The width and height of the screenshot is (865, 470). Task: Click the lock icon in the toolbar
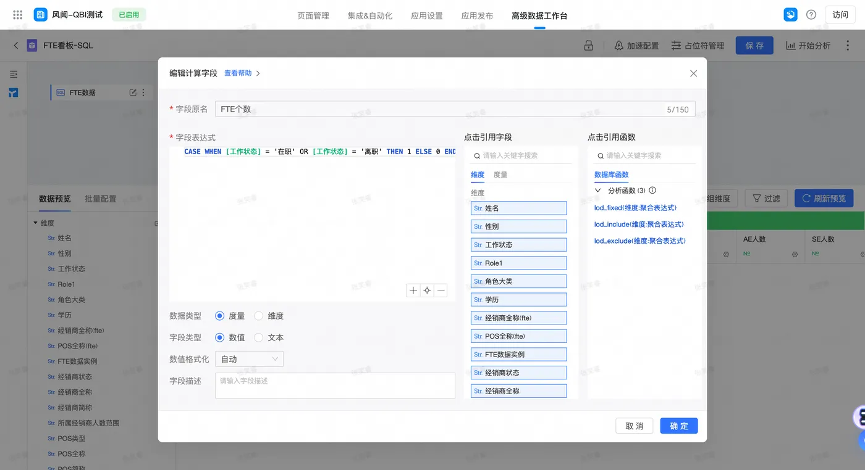tap(588, 46)
